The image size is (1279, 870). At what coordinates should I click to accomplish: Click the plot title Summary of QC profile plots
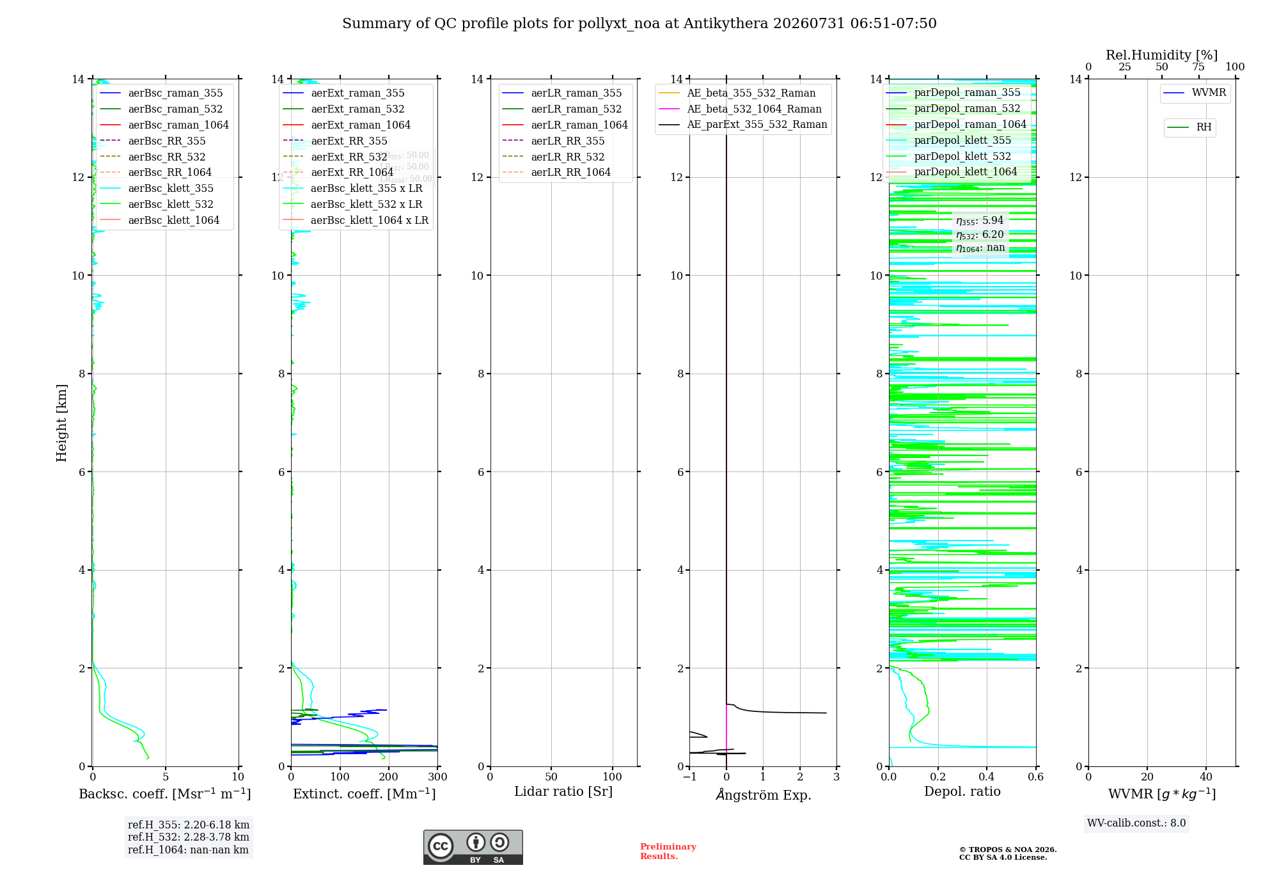pos(639,24)
